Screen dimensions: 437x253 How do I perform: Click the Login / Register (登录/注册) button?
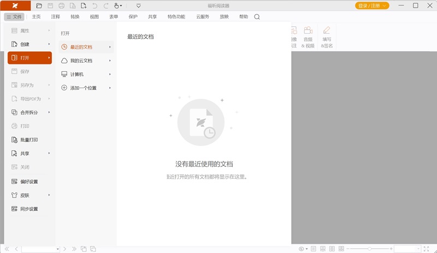pos(373,5)
